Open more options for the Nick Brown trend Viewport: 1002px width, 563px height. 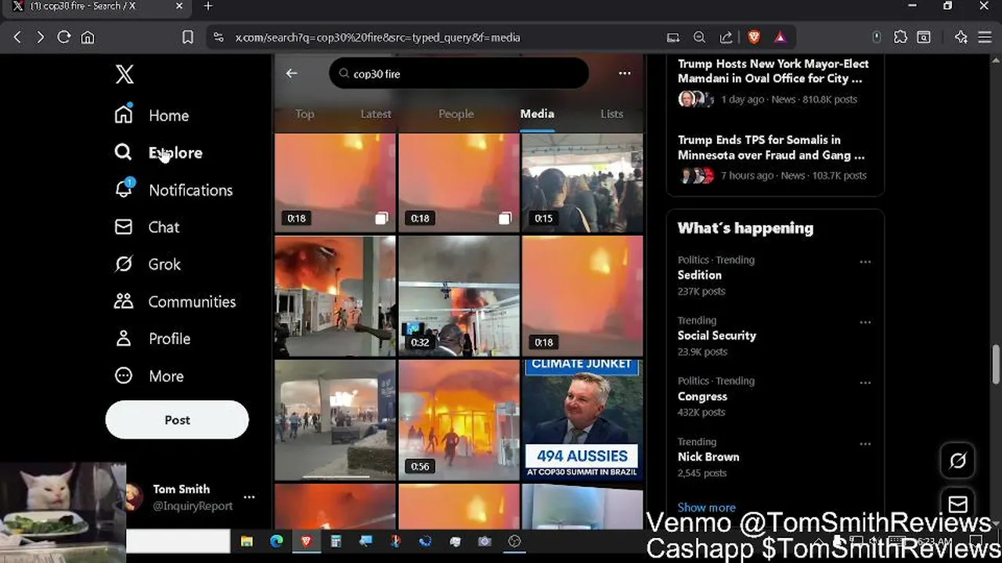pyautogui.click(x=865, y=443)
